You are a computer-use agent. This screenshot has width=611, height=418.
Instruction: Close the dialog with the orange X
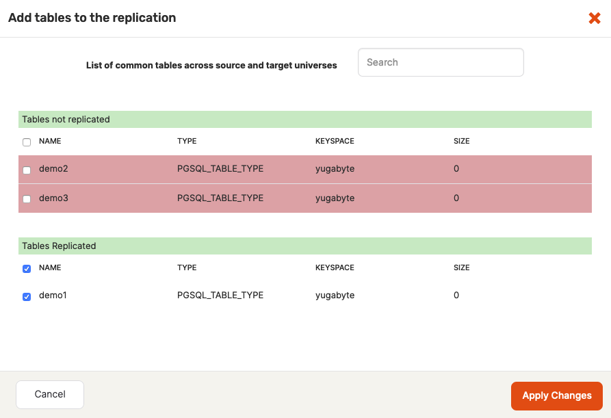594,18
